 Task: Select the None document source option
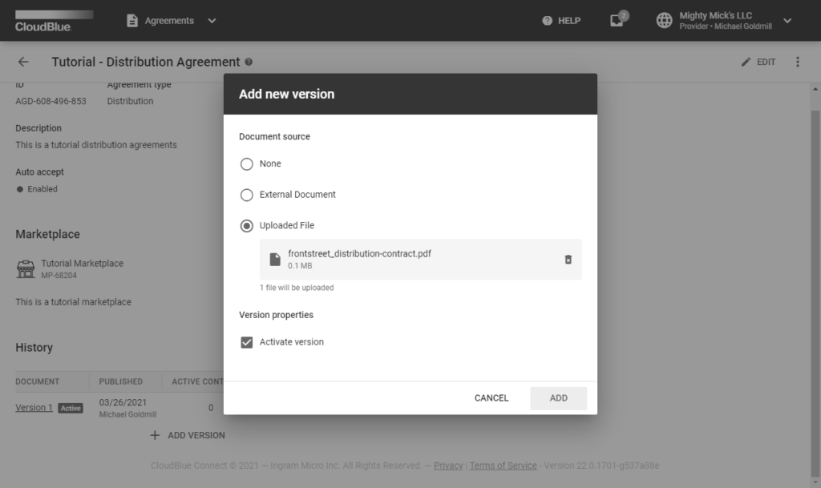[x=247, y=163]
